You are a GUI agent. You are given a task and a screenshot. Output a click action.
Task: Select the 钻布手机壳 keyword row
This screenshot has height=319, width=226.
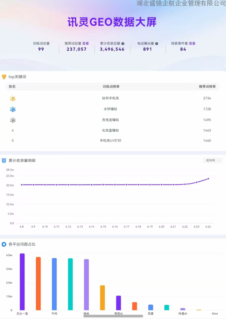112,98
